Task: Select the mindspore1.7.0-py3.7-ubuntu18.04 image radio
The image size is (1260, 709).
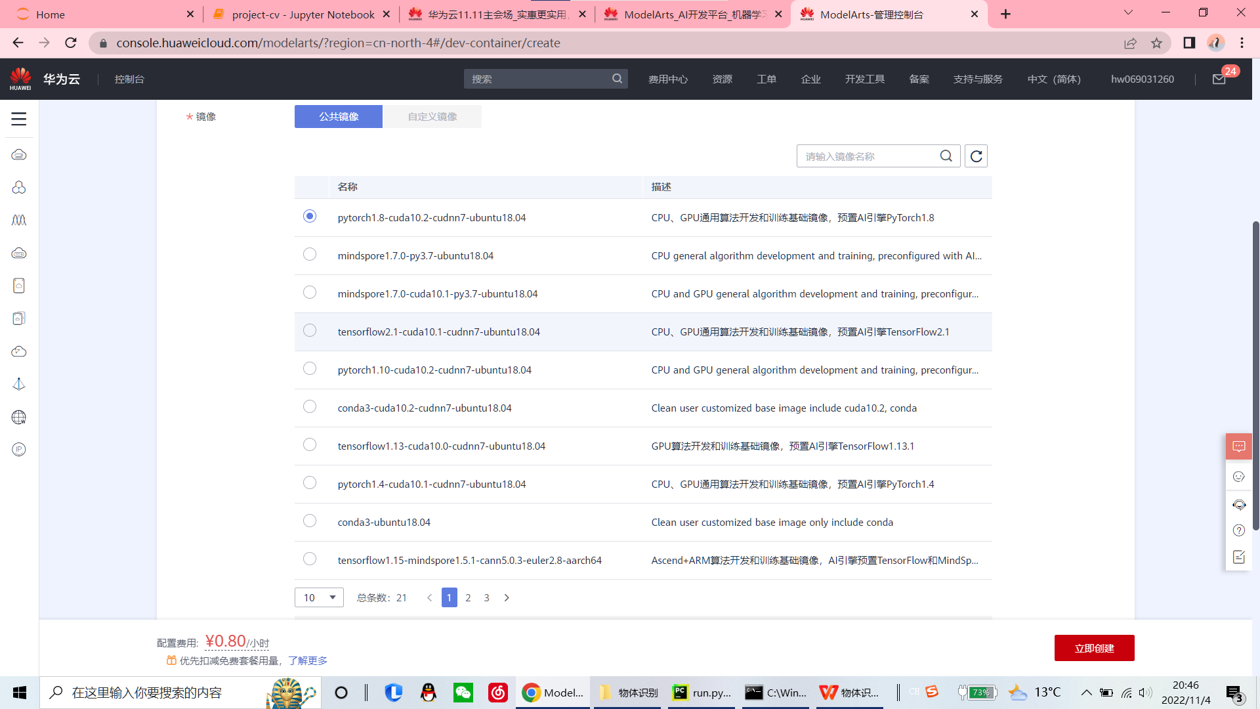Action: pyautogui.click(x=310, y=255)
